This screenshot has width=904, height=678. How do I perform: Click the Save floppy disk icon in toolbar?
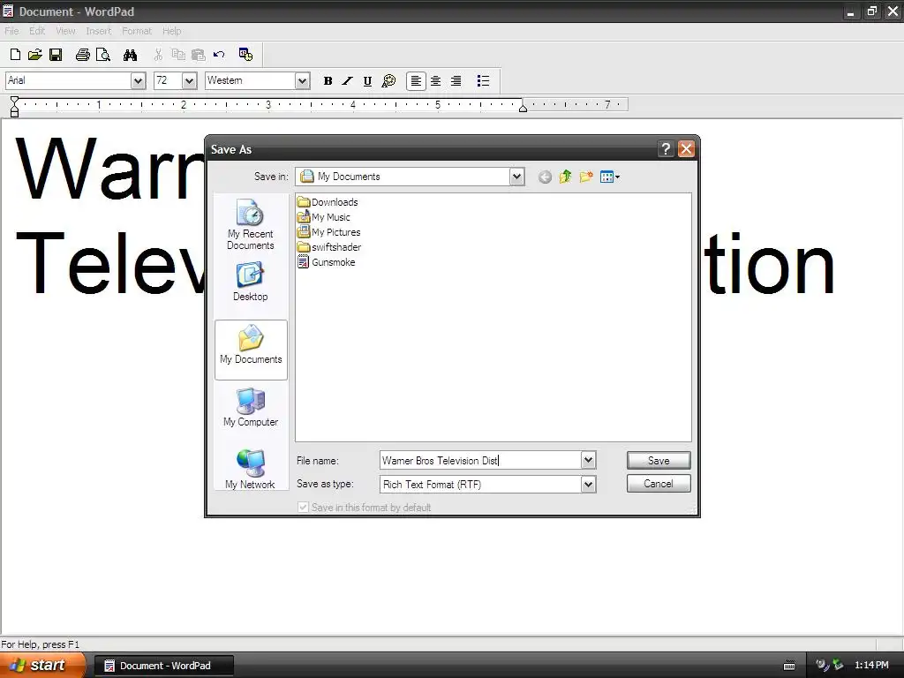pos(56,55)
